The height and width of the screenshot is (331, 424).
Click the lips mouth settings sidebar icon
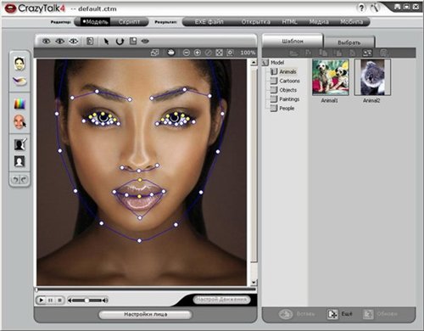20,81
